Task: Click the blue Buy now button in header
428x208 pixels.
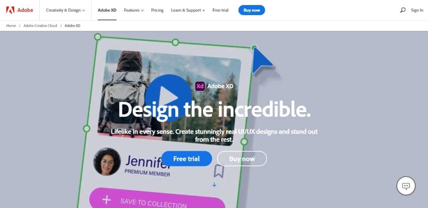Action: pos(252,10)
